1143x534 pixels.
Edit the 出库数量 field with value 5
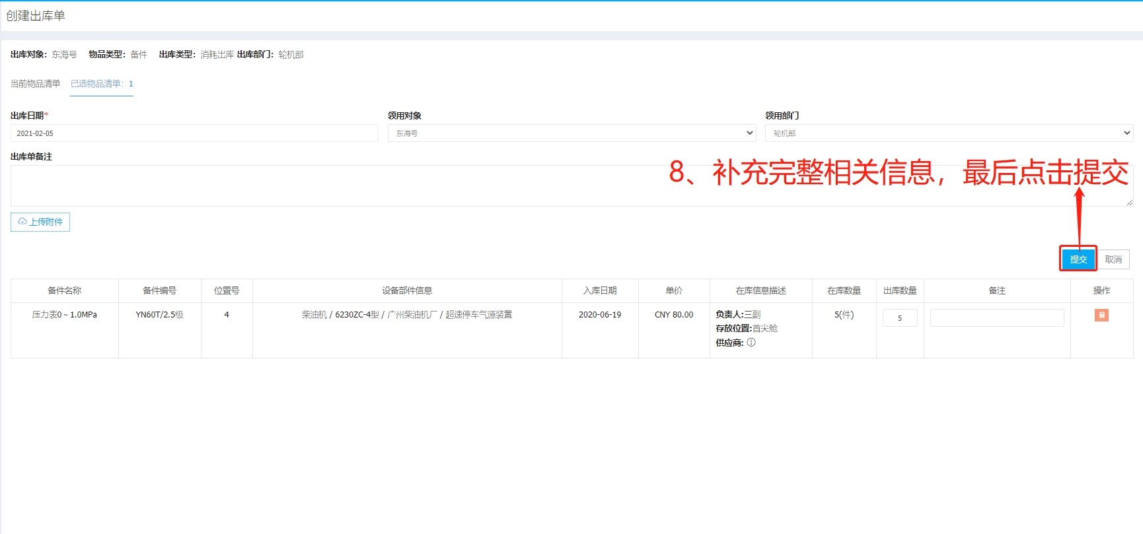pos(900,318)
